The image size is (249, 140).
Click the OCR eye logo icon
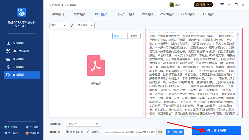[x=22, y=12]
